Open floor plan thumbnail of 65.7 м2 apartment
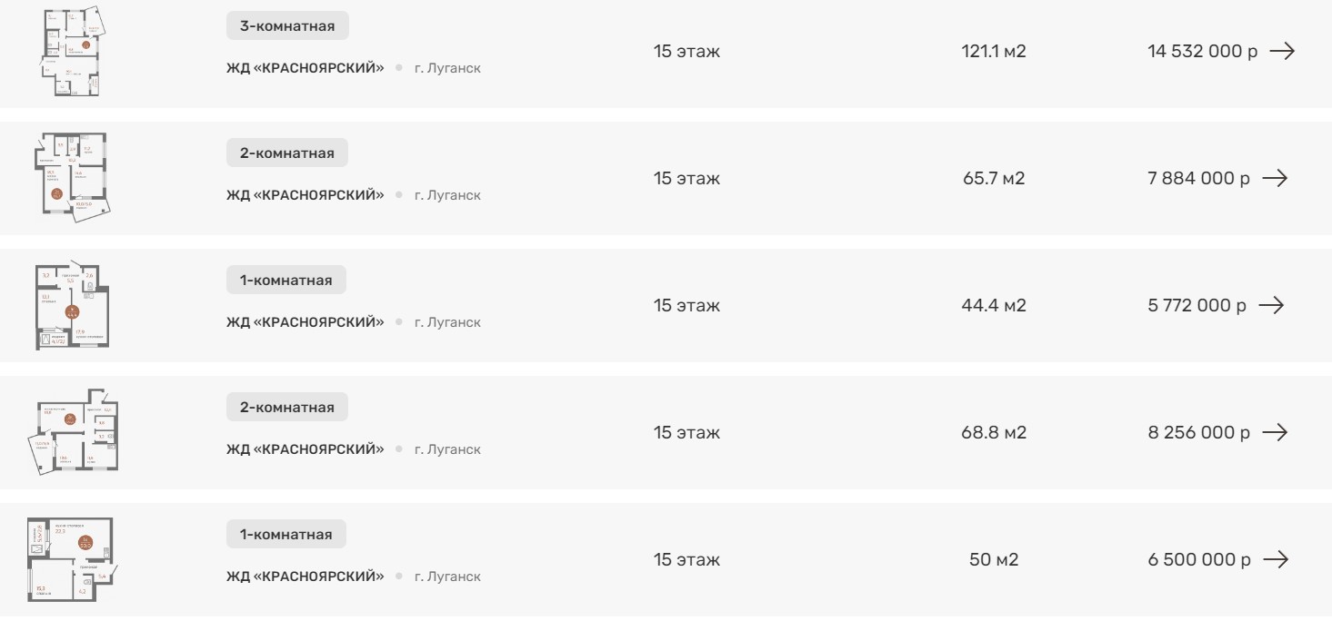 (73, 177)
